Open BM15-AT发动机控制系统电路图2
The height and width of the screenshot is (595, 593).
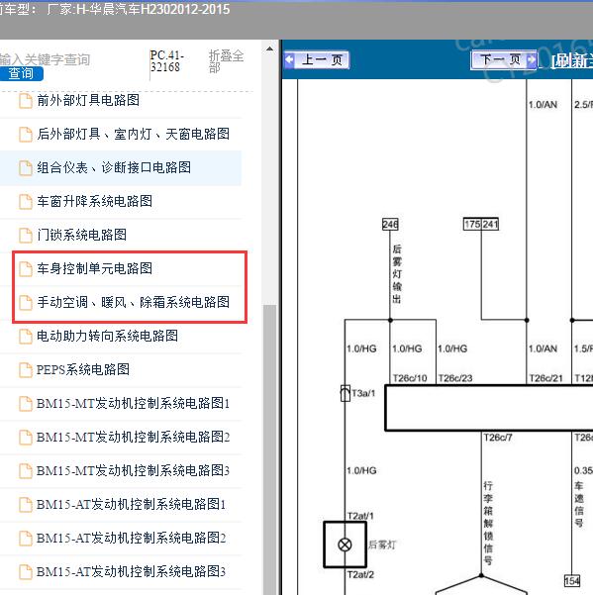click(x=132, y=538)
